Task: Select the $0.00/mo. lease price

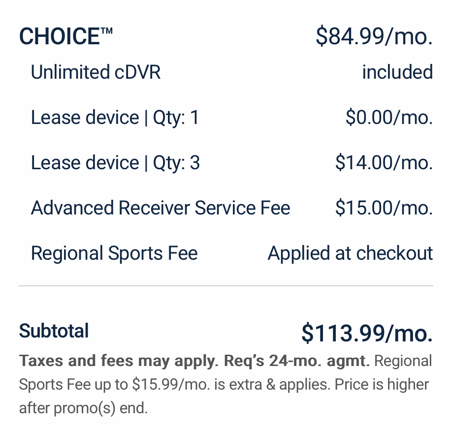Action: click(388, 118)
